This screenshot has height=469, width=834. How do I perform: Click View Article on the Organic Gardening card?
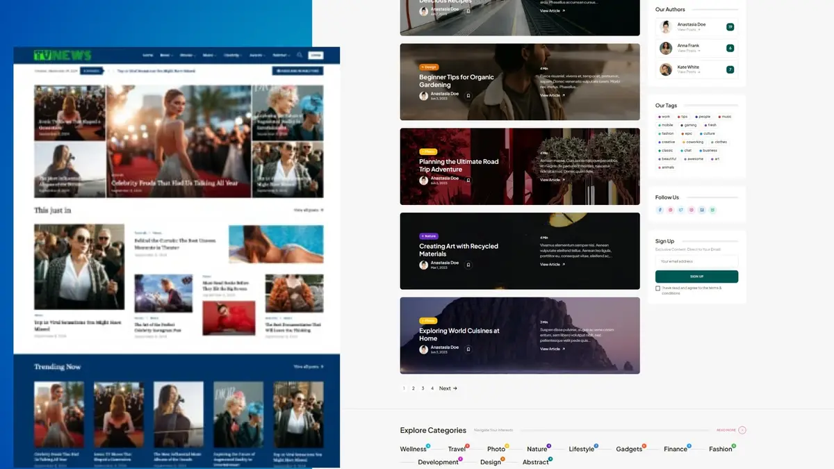(553, 95)
